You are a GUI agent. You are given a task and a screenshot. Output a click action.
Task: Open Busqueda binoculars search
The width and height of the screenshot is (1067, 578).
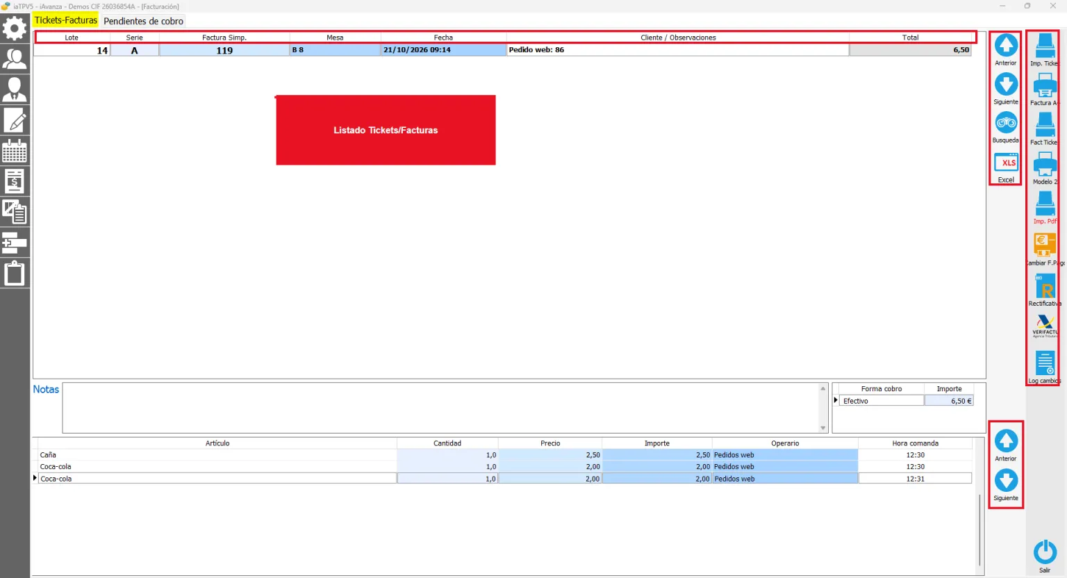tap(1006, 124)
